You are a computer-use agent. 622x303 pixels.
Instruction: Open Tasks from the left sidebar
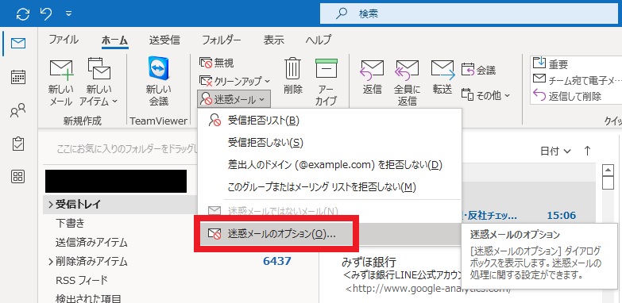(18, 144)
